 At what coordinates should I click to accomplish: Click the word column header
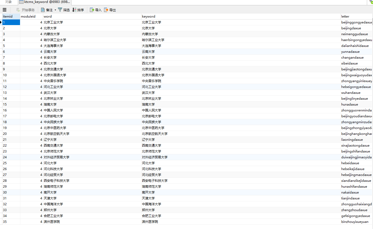pos(92,17)
